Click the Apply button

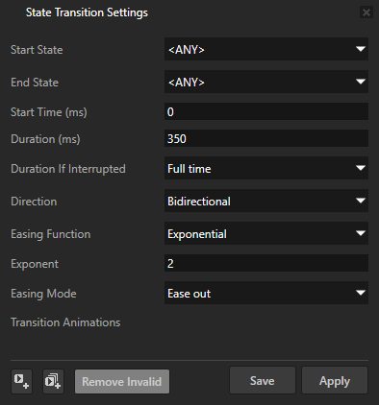[335, 380]
